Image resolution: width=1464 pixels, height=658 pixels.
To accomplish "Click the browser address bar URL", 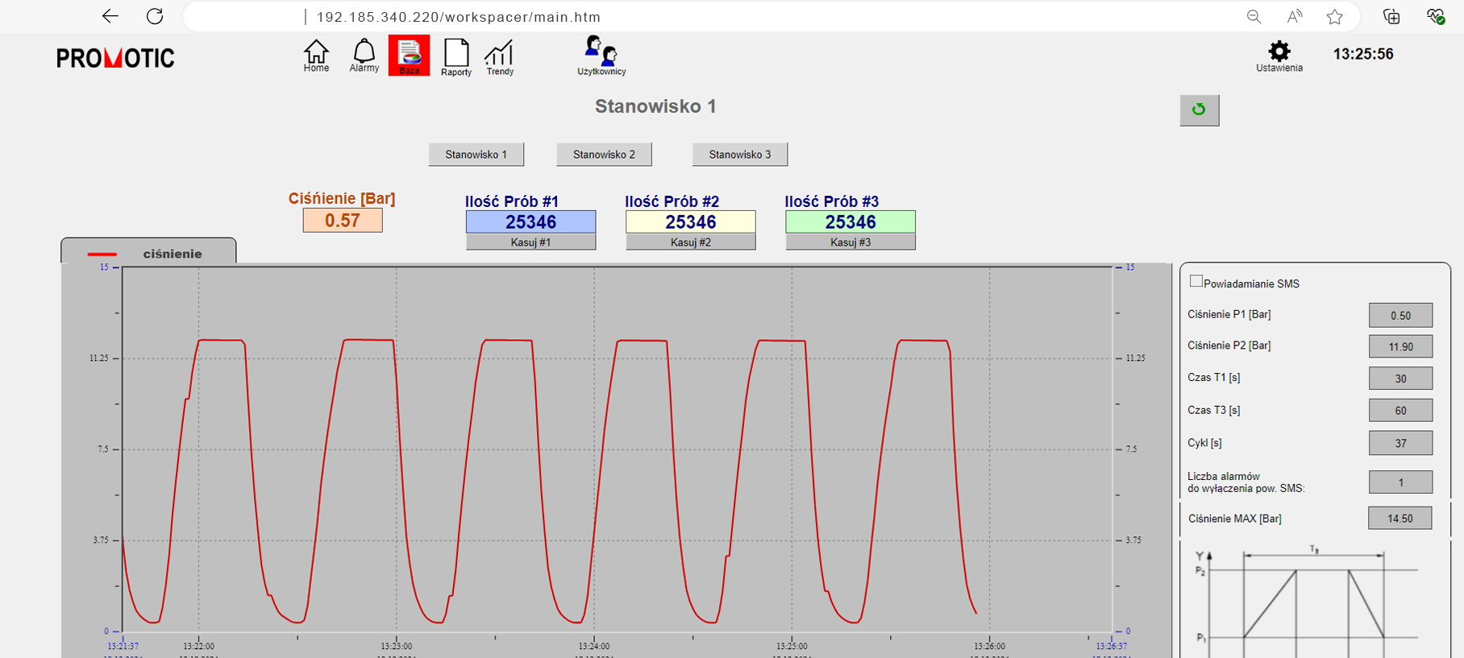I will click(458, 17).
